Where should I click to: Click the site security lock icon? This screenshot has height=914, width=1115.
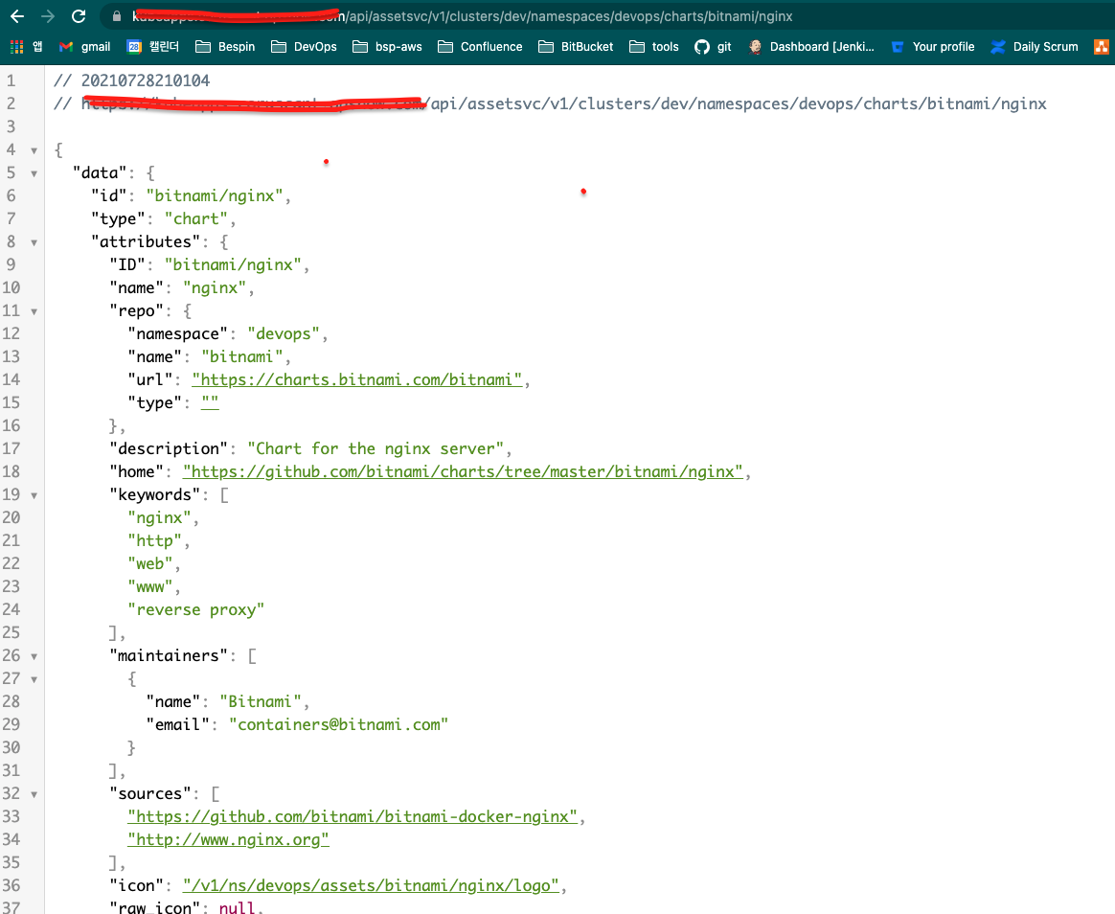coord(115,15)
